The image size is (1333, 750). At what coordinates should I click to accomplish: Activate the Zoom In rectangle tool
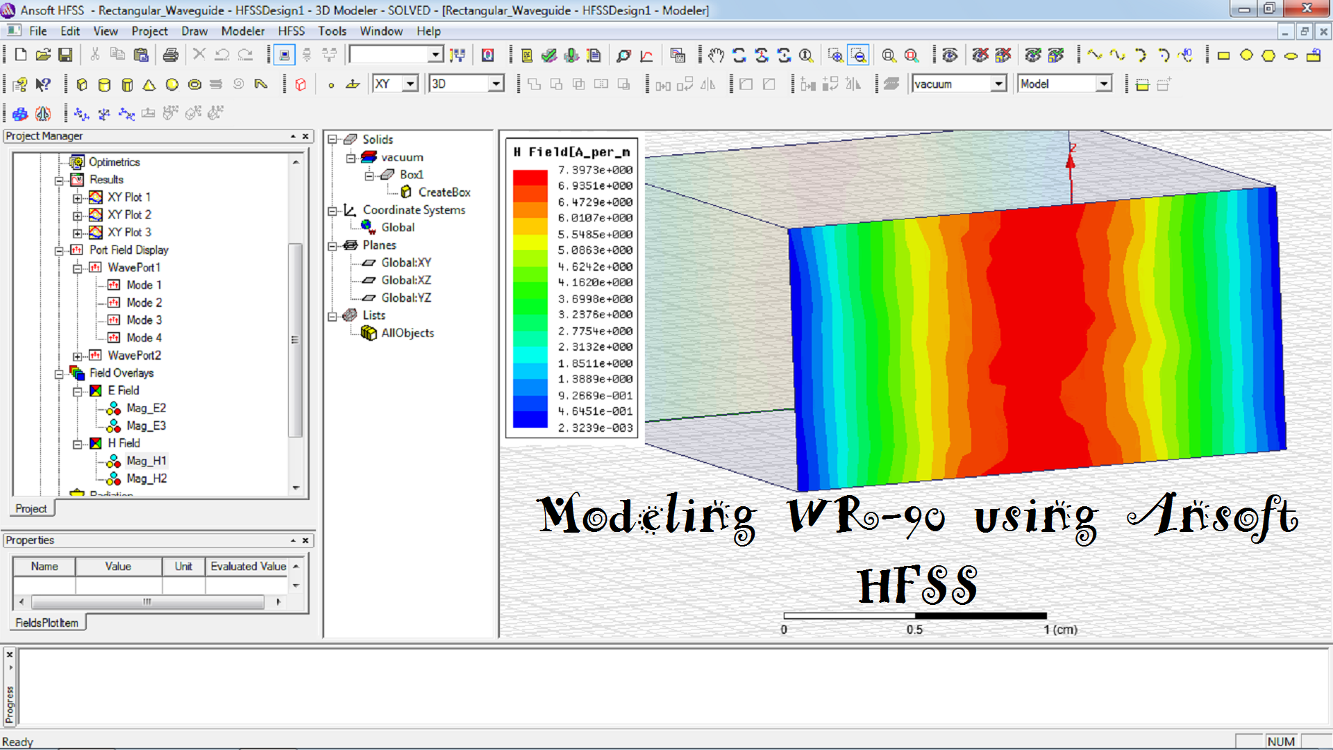[x=837, y=55]
